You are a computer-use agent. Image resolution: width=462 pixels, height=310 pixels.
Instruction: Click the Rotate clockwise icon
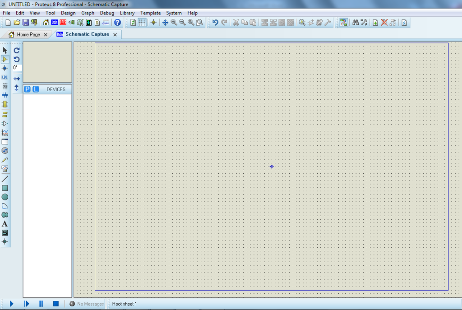pyautogui.click(x=17, y=51)
